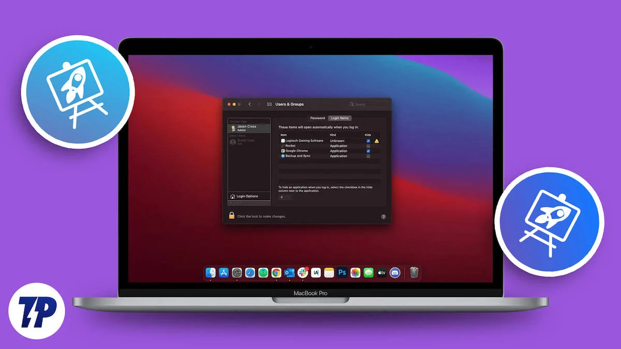
Task: Open Login Options in the sidebar
Action: pyautogui.click(x=249, y=196)
